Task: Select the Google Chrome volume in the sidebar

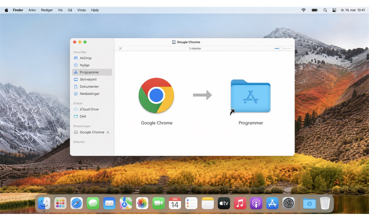Action: (92, 132)
